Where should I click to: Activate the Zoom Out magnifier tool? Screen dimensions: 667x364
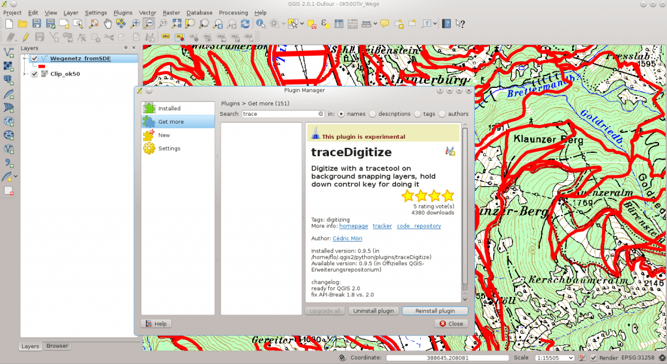149,24
